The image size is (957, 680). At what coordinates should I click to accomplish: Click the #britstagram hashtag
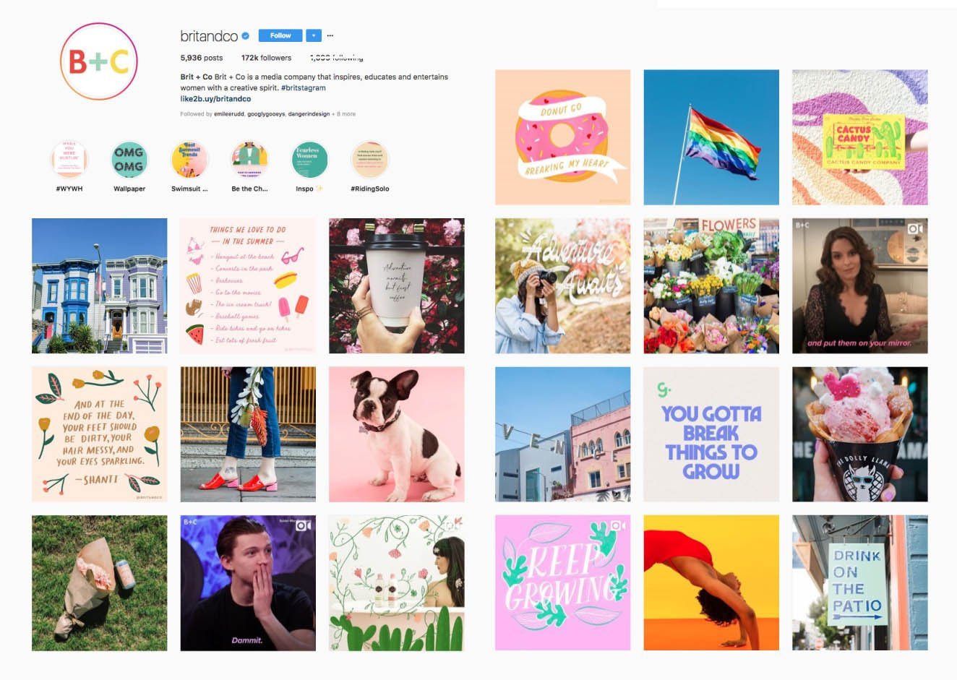tap(304, 88)
